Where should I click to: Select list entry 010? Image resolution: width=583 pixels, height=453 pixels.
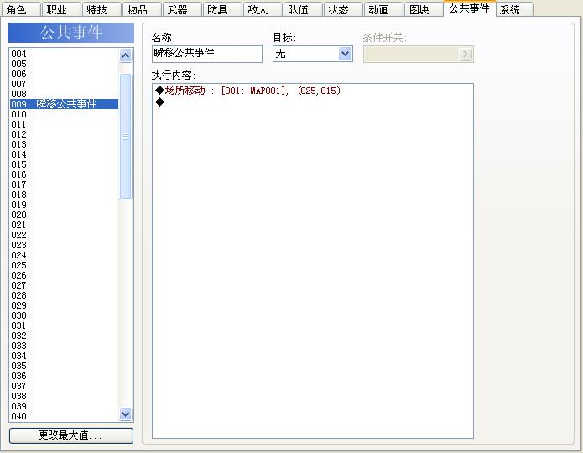(64, 114)
